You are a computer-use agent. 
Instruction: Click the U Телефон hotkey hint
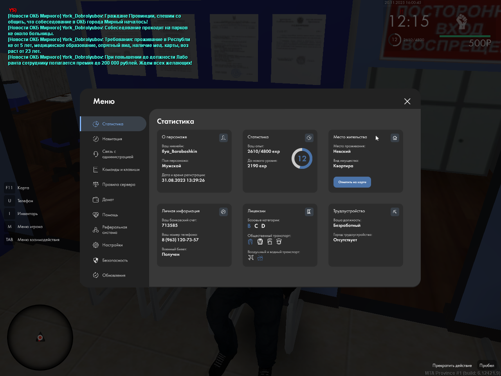(x=19, y=201)
